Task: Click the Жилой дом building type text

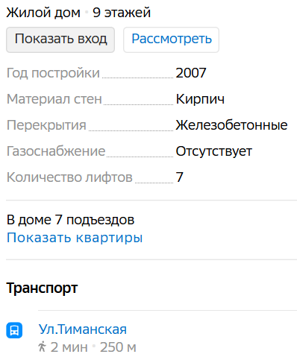Action: pyautogui.click(x=43, y=13)
